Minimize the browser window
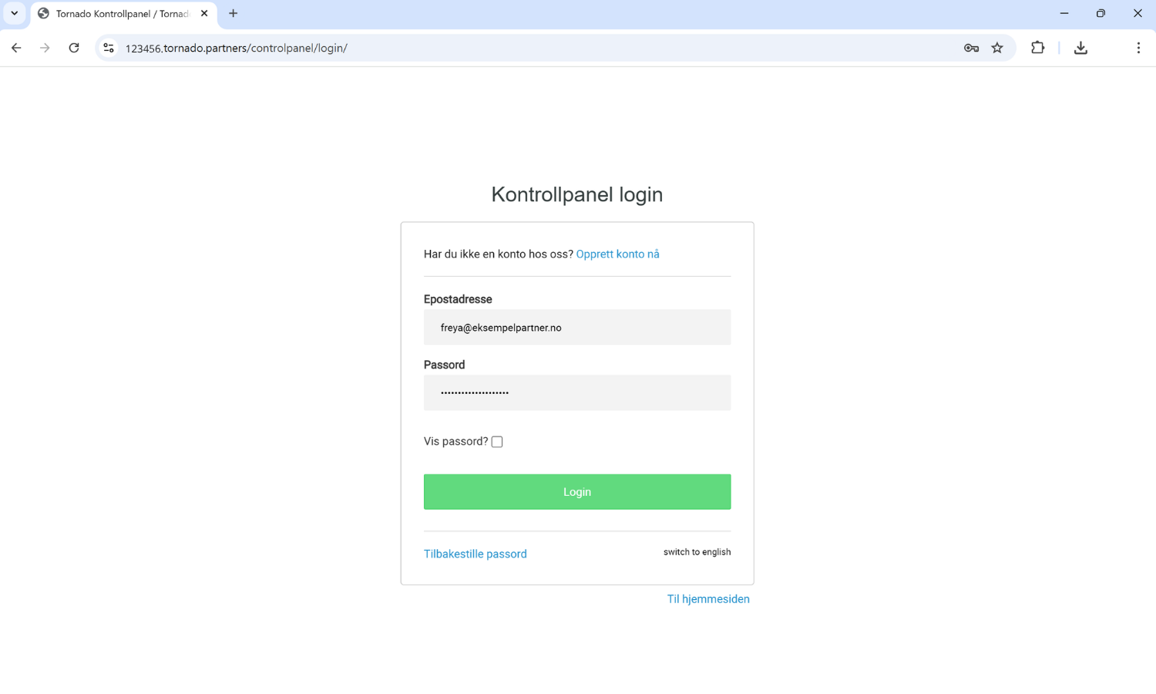The image size is (1156, 694). click(x=1064, y=13)
